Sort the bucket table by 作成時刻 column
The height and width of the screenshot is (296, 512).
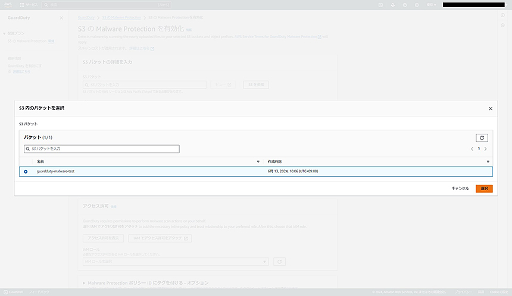(x=488, y=162)
